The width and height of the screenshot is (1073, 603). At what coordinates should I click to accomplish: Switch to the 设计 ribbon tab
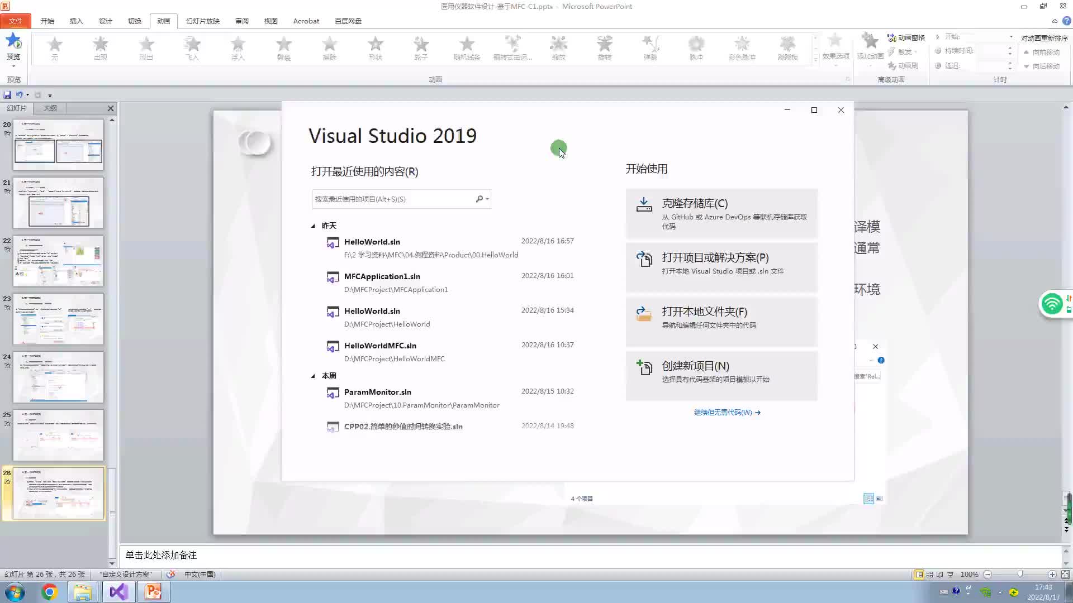pos(105,21)
